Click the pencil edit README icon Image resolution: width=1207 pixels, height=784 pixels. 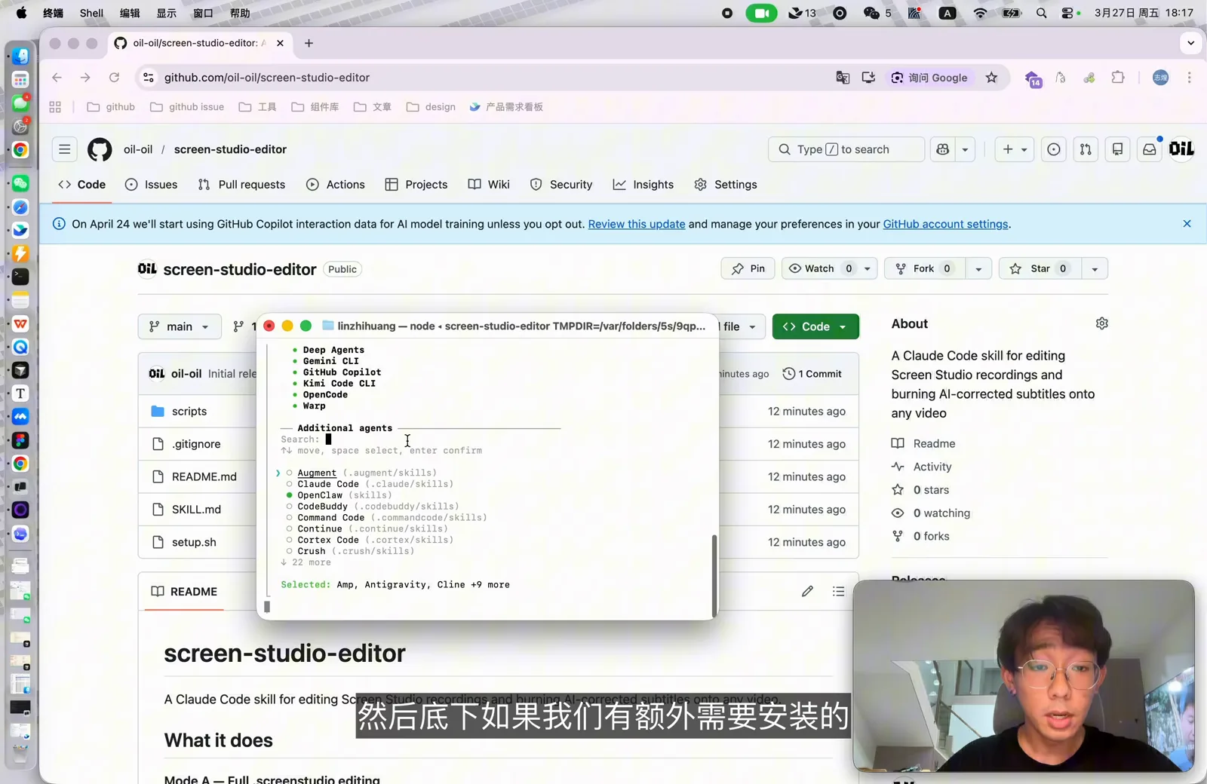[x=807, y=592]
